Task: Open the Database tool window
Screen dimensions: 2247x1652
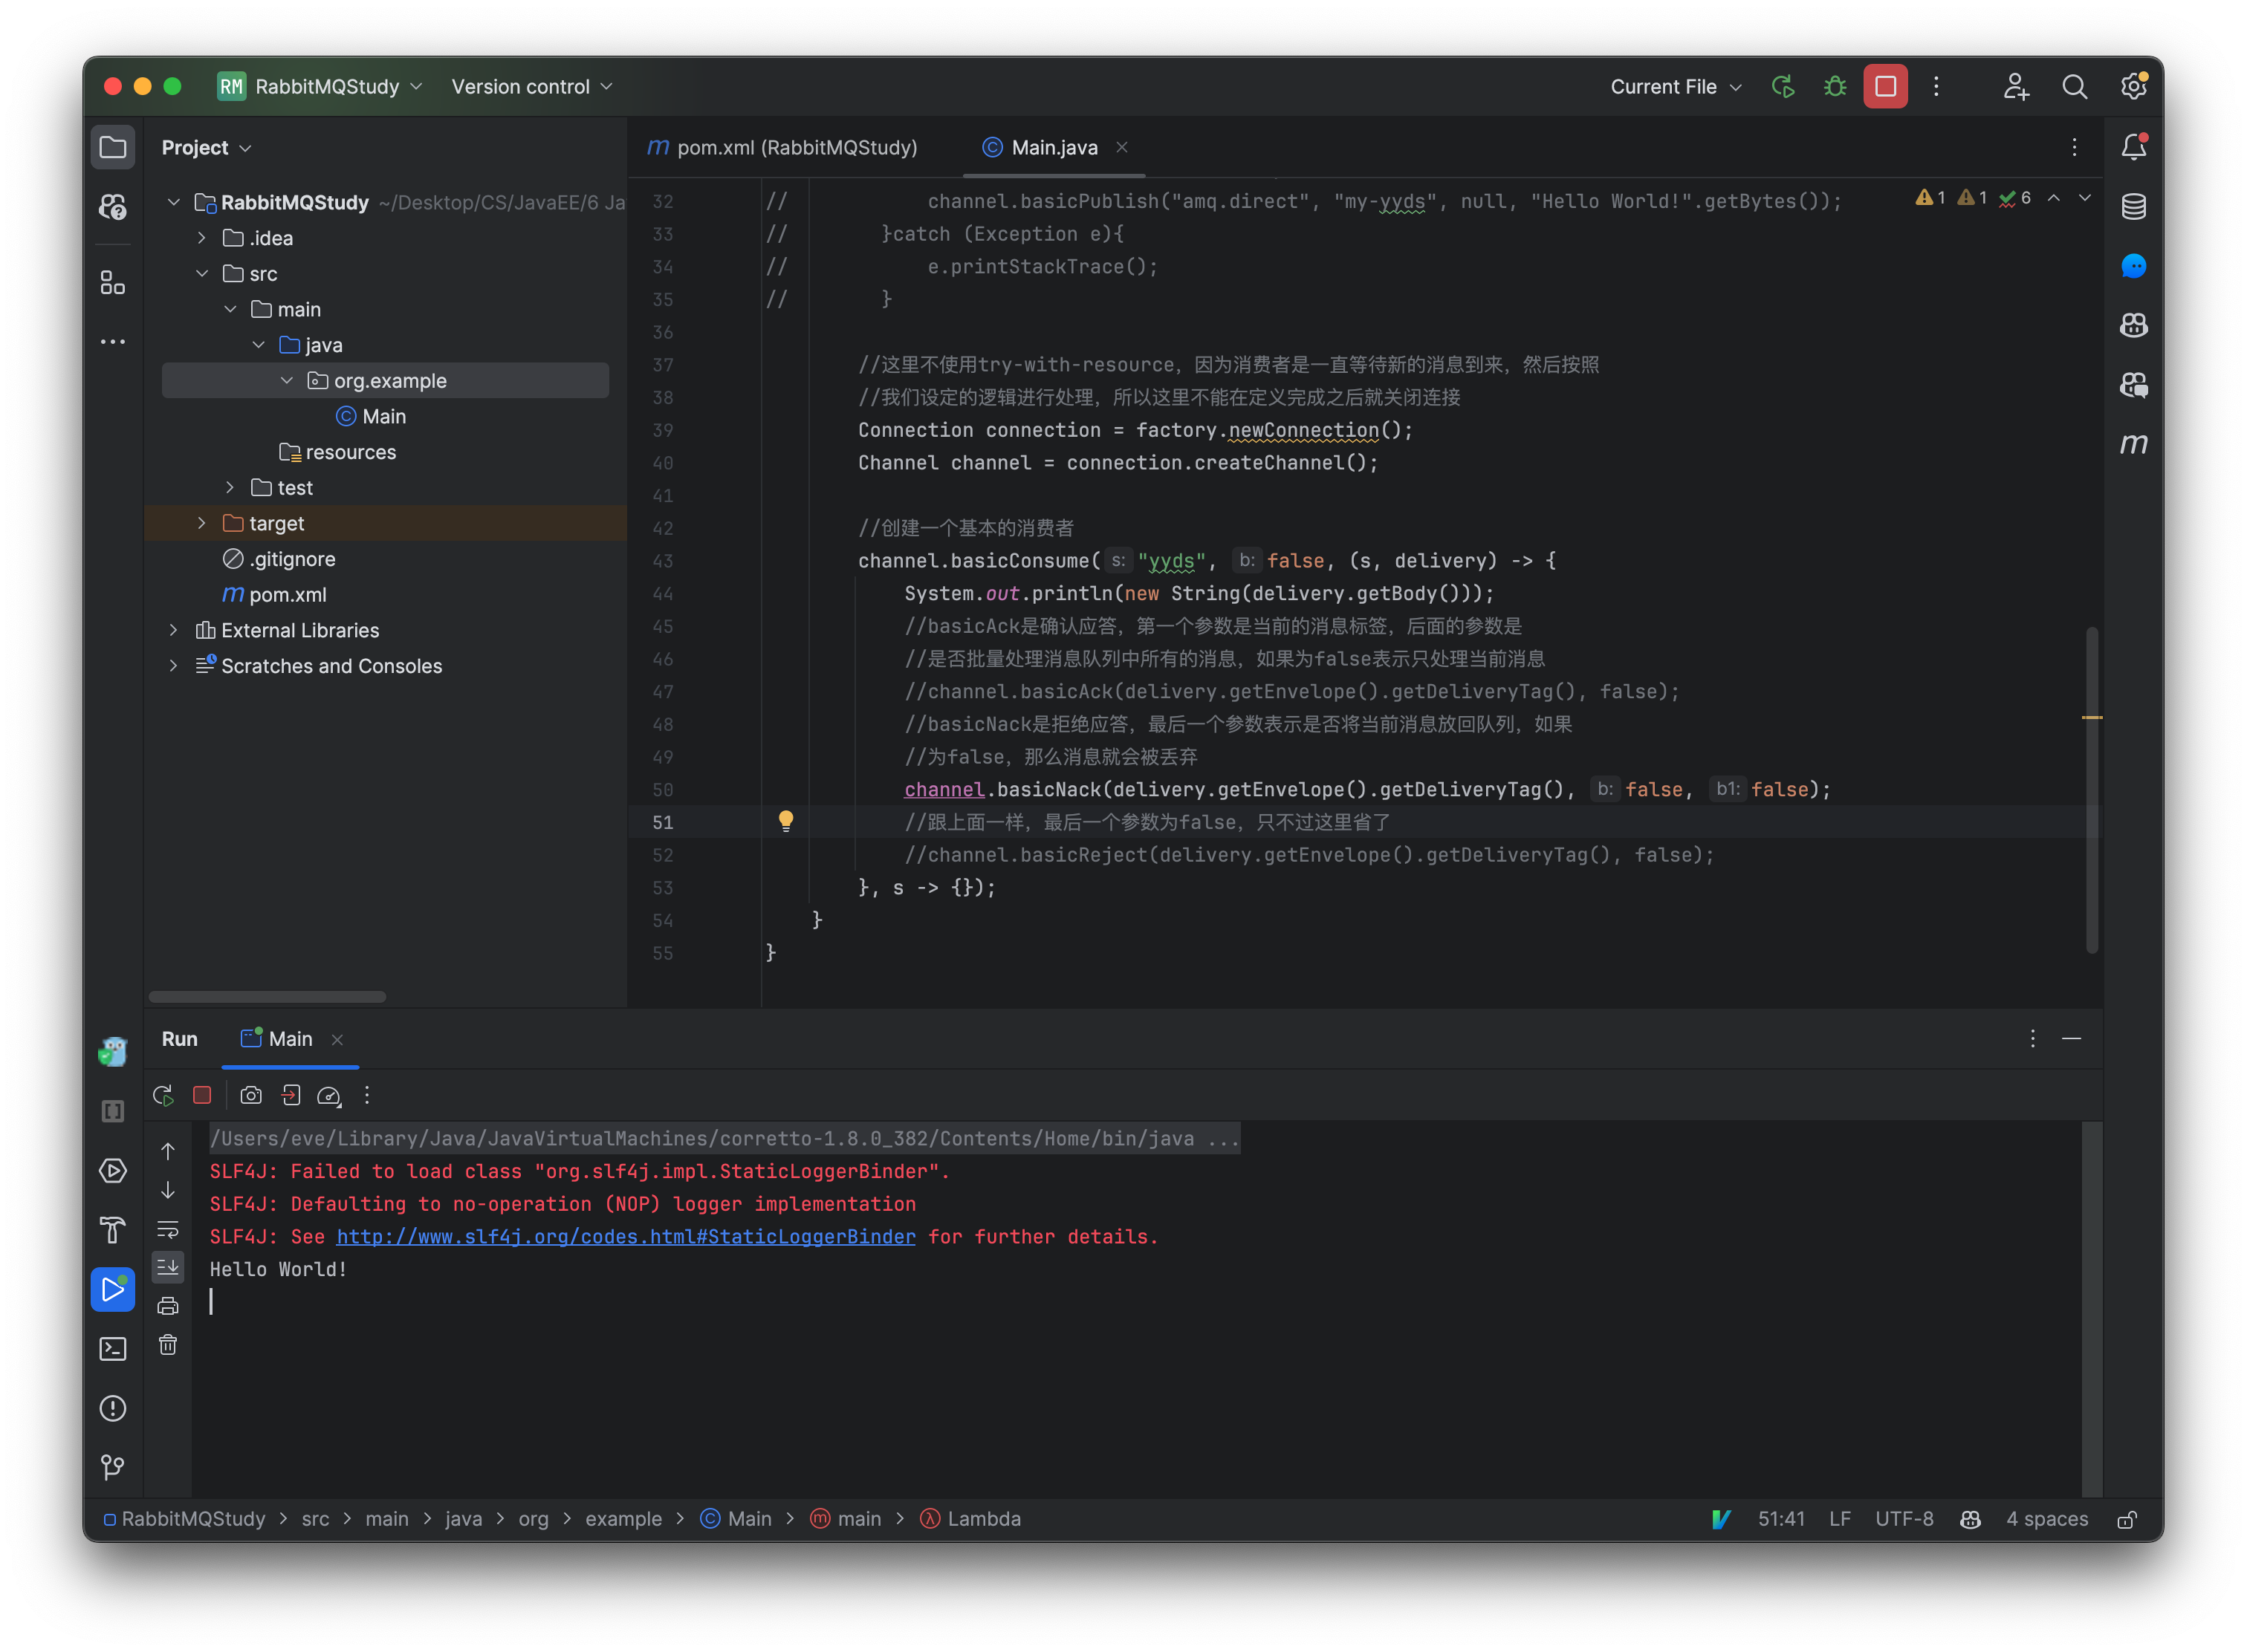Action: point(2133,207)
